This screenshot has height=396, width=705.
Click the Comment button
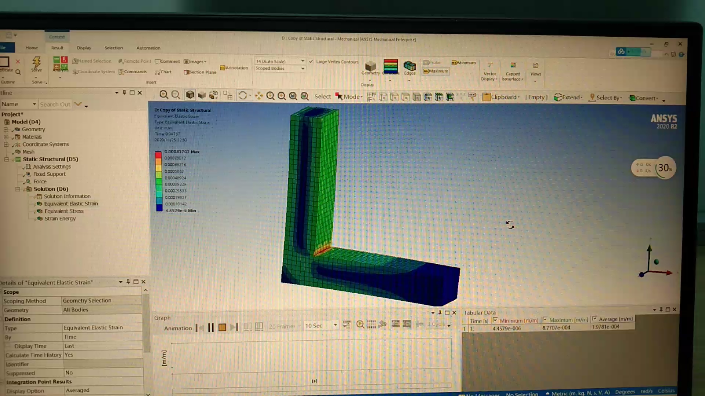point(167,61)
